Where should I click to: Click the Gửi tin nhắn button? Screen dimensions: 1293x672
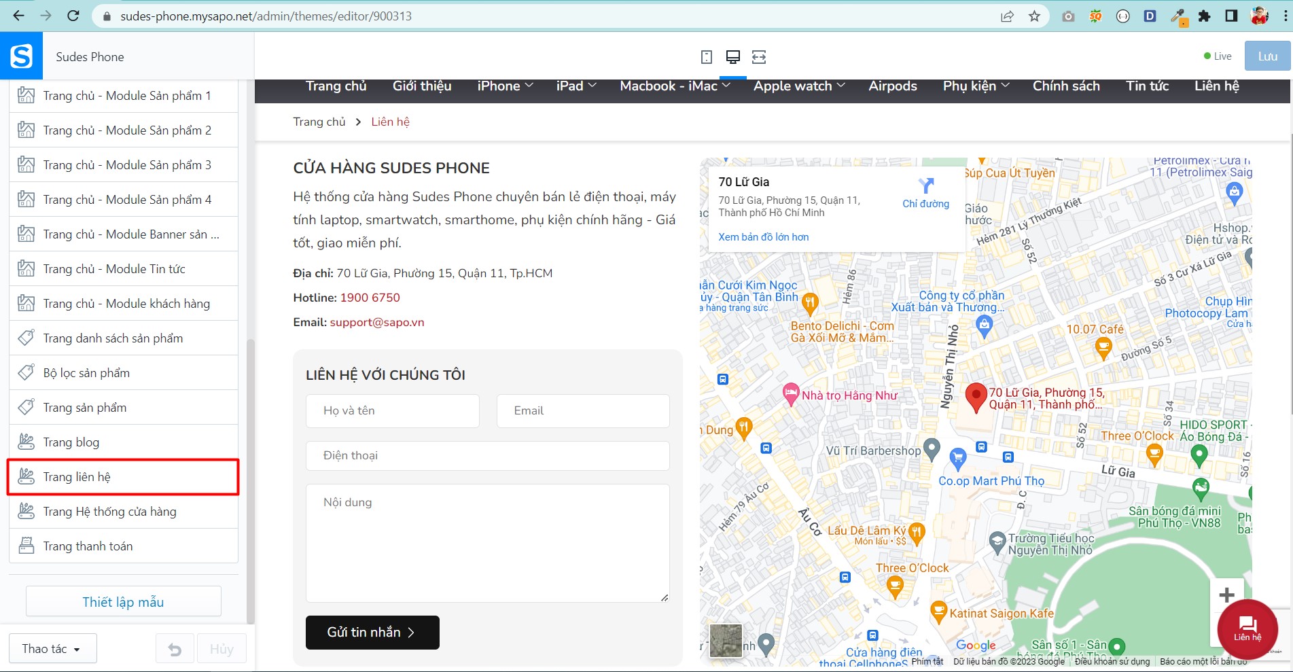(x=372, y=633)
